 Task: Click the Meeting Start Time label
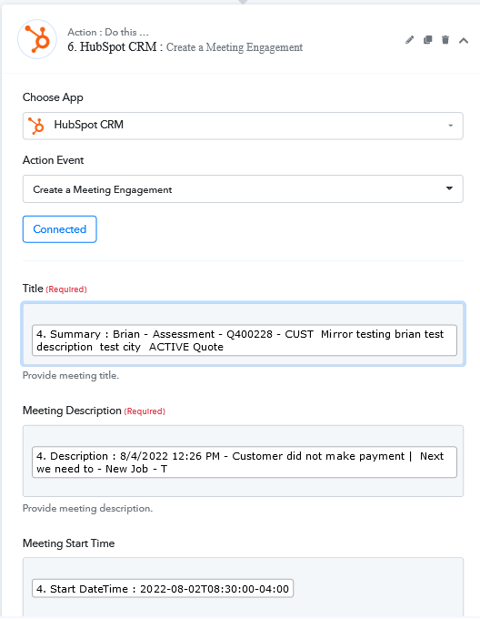68,543
